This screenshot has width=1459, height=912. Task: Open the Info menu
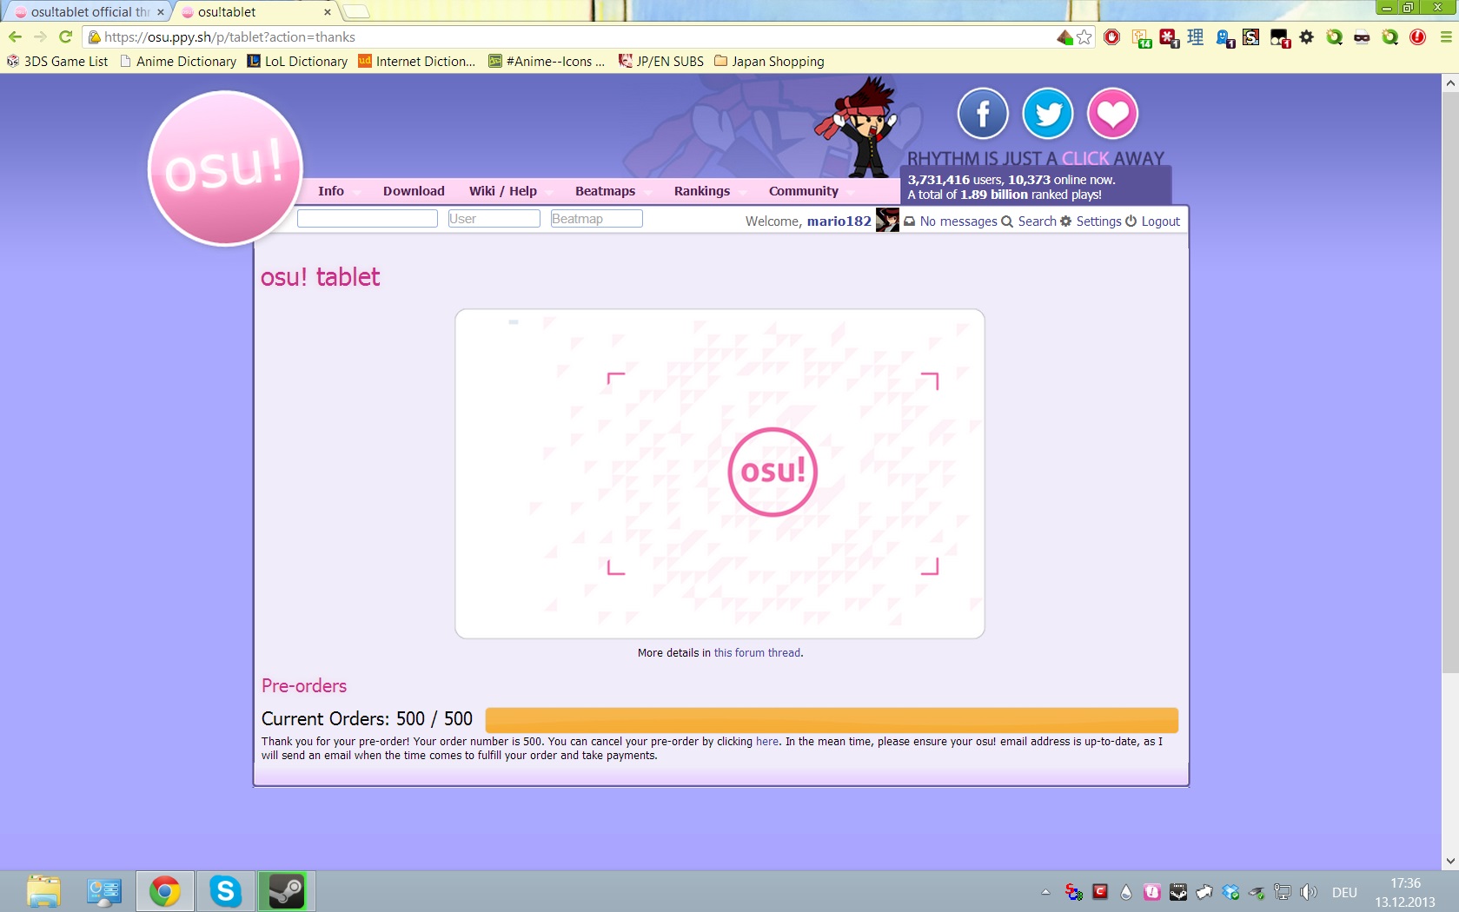(331, 191)
